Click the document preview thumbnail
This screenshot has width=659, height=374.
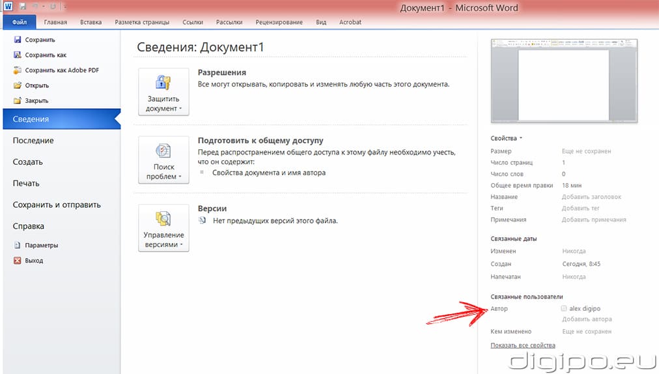(564, 81)
